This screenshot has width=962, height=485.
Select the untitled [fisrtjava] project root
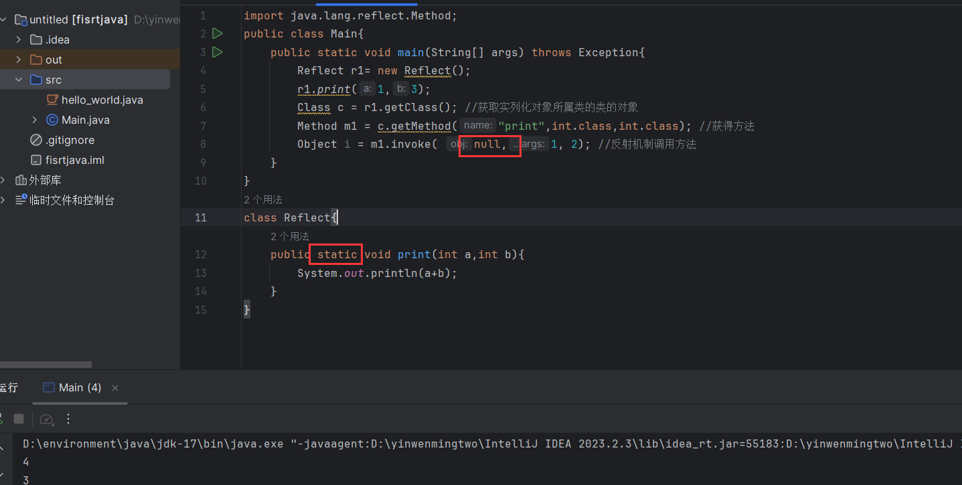pos(78,19)
